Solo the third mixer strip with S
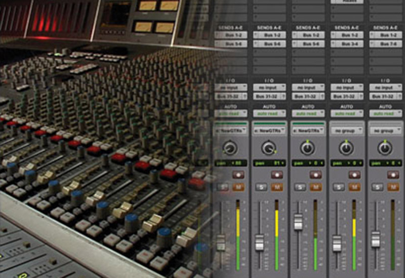Screen dimensions: 405x278 [x=300, y=187]
